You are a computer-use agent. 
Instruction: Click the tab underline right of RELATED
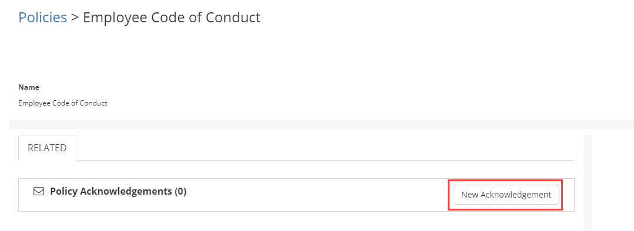point(325,160)
